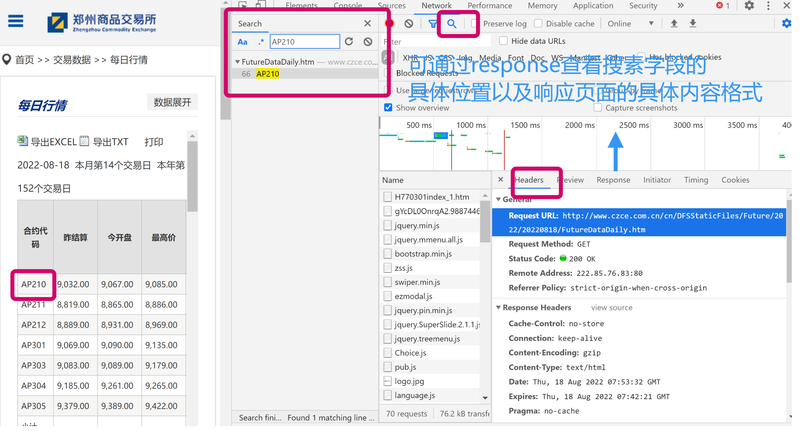Click the export HAR download arrow icon
This screenshot has width=802, height=431.
[692, 24]
